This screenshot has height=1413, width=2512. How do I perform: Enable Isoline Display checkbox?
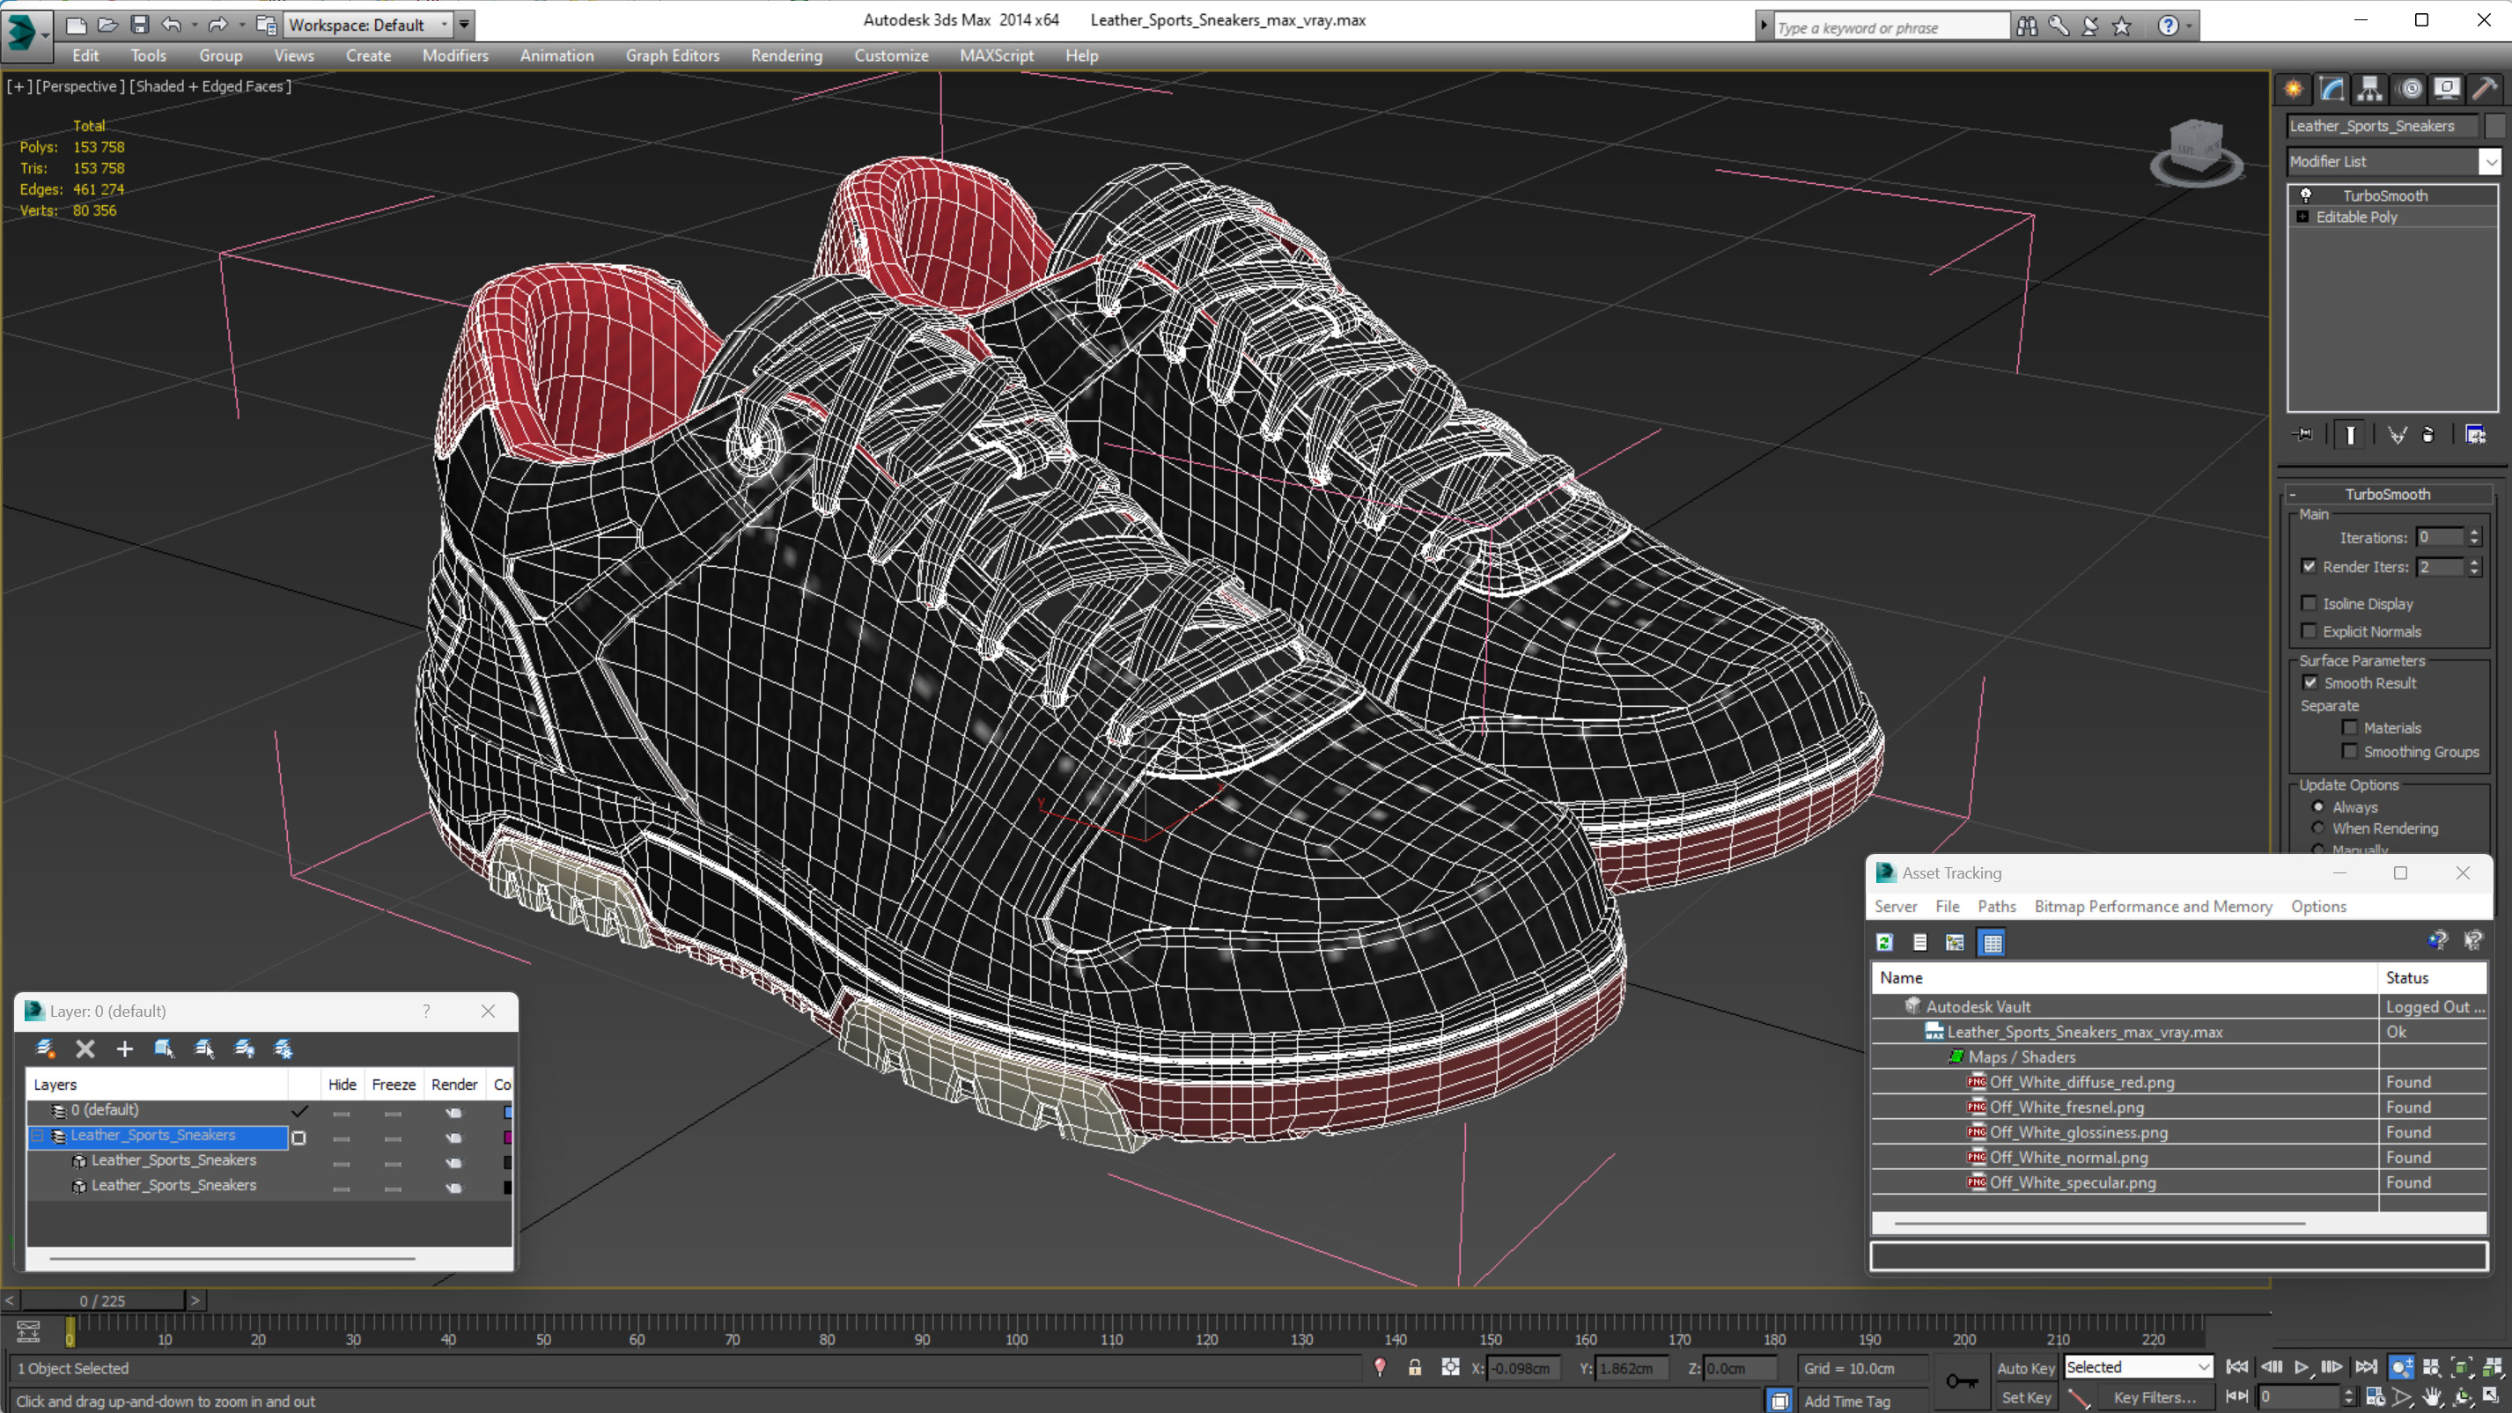point(2309,604)
